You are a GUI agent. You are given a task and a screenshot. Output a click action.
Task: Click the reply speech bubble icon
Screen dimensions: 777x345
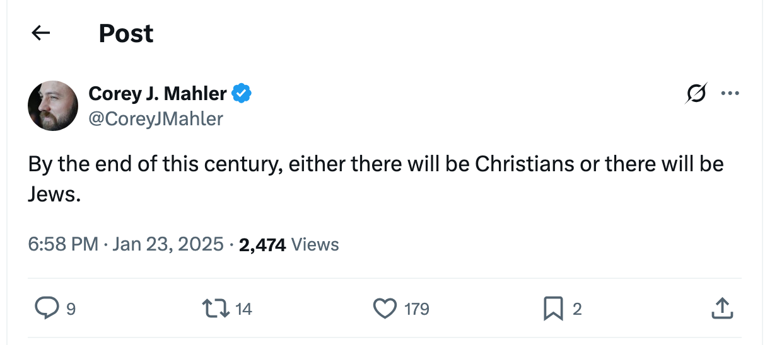coord(46,308)
